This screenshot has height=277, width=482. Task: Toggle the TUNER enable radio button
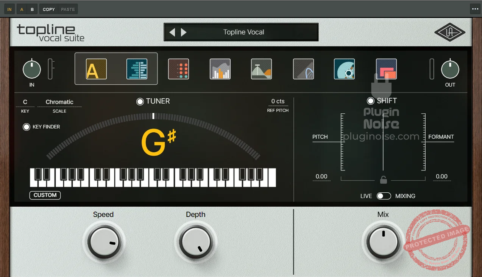(x=140, y=101)
